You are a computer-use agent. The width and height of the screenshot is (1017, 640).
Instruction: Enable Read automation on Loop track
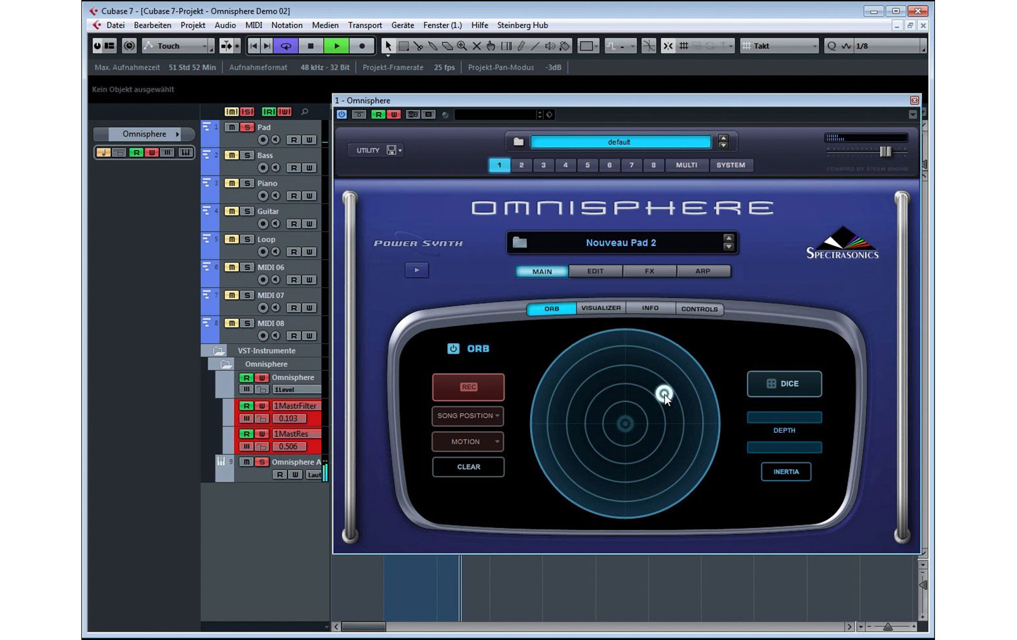click(294, 252)
